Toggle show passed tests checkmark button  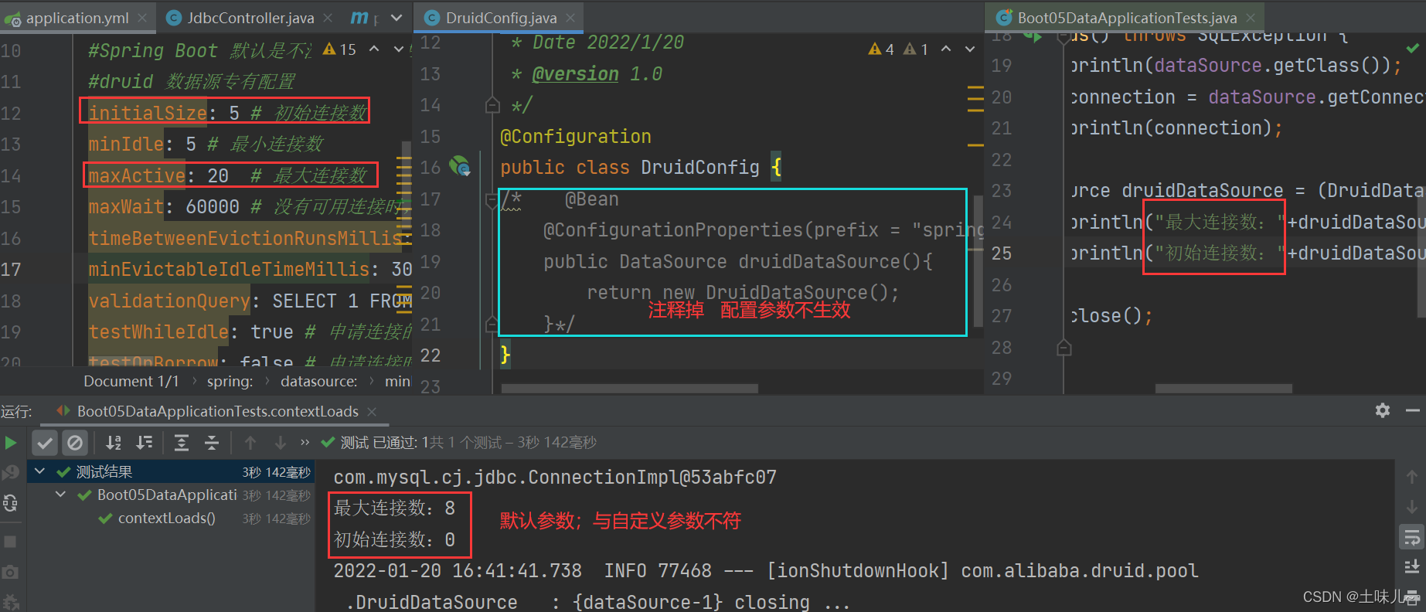[x=45, y=443]
